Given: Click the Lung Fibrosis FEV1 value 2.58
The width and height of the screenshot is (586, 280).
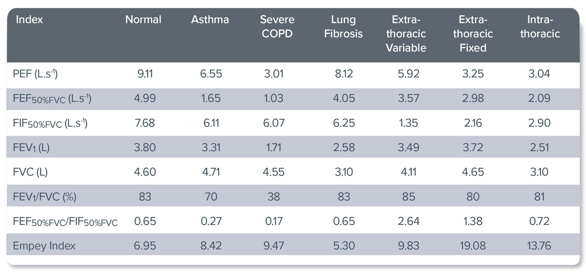Looking at the screenshot, I should click(344, 148).
